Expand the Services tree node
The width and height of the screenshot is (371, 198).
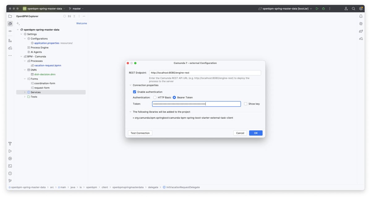pos(25,92)
